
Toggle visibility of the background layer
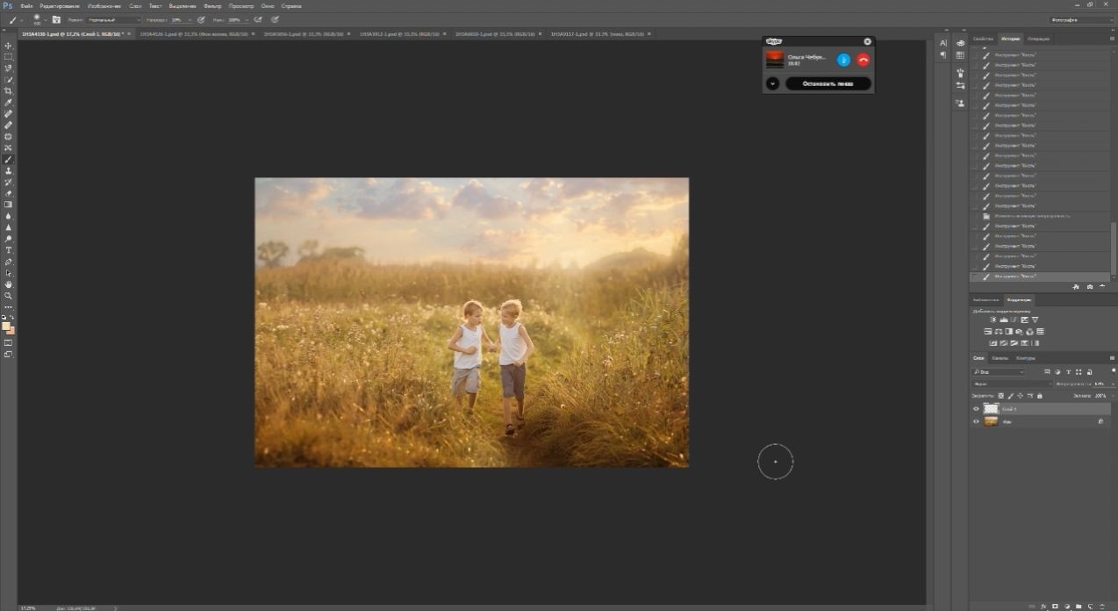(976, 421)
